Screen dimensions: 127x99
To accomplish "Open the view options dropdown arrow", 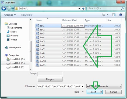I will click(x=108, y=15).
